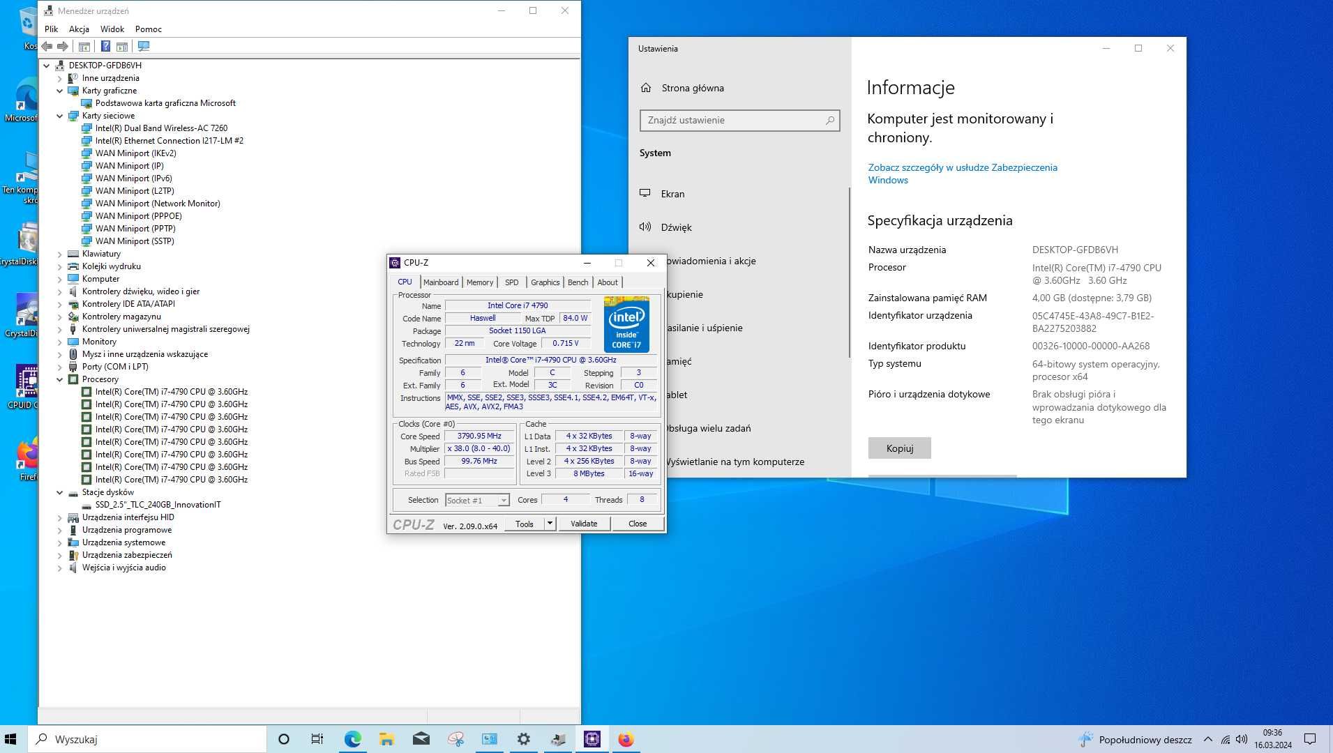Open File Explorer from the taskbar
Image resolution: width=1333 pixels, height=753 pixels.
[386, 739]
